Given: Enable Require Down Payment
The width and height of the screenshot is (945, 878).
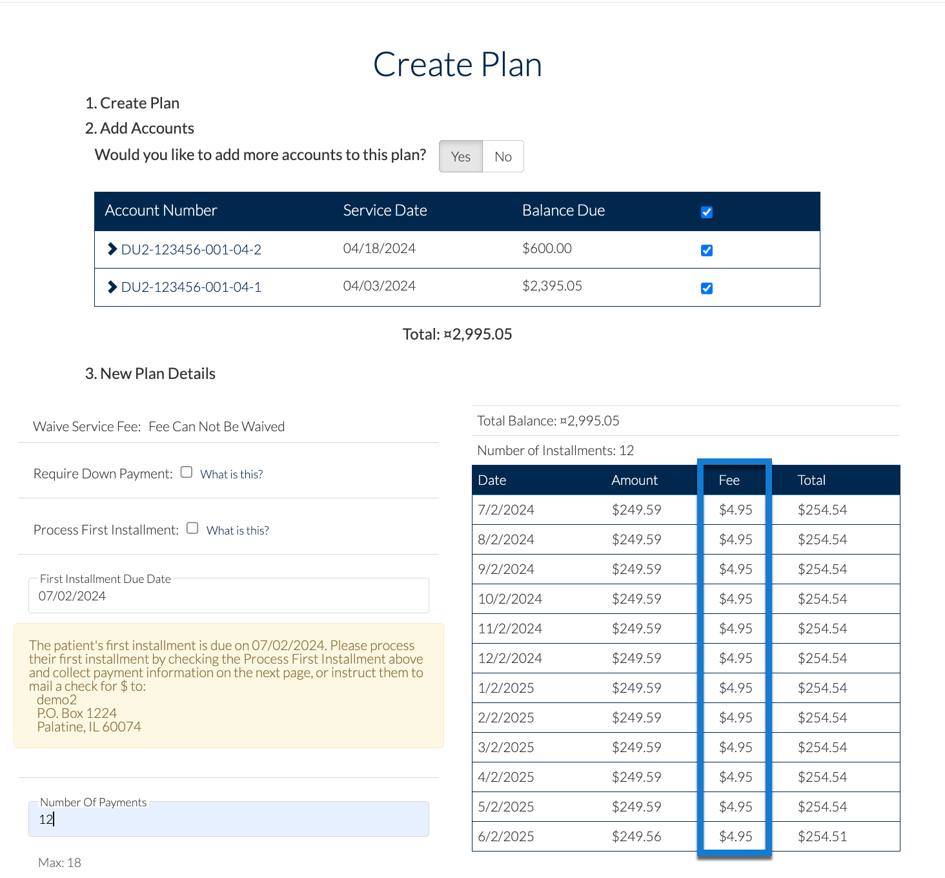Looking at the screenshot, I should [186, 472].
